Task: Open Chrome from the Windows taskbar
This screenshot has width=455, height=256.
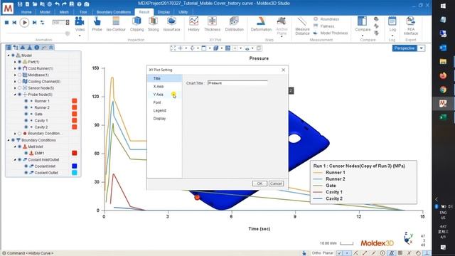Action: pyautogui.click(x=443, y=90)
